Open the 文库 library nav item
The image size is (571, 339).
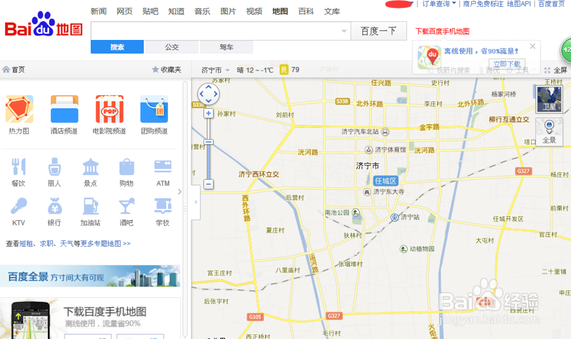332,11
